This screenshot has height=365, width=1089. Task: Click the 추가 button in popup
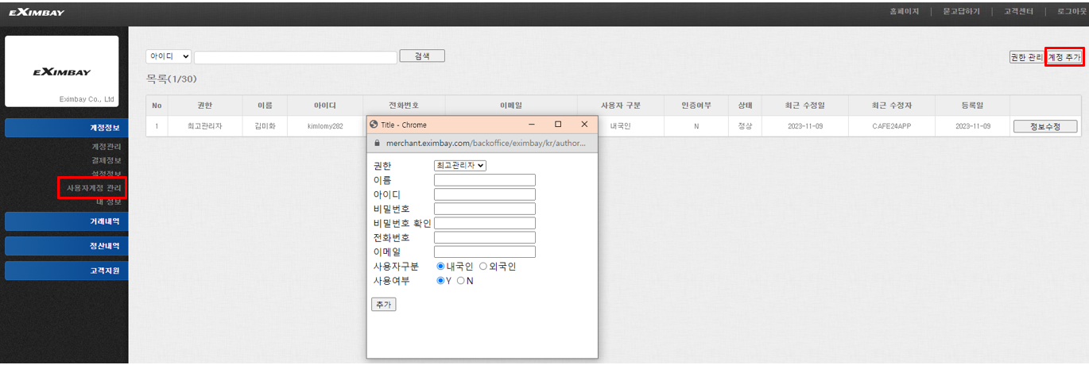384,305
